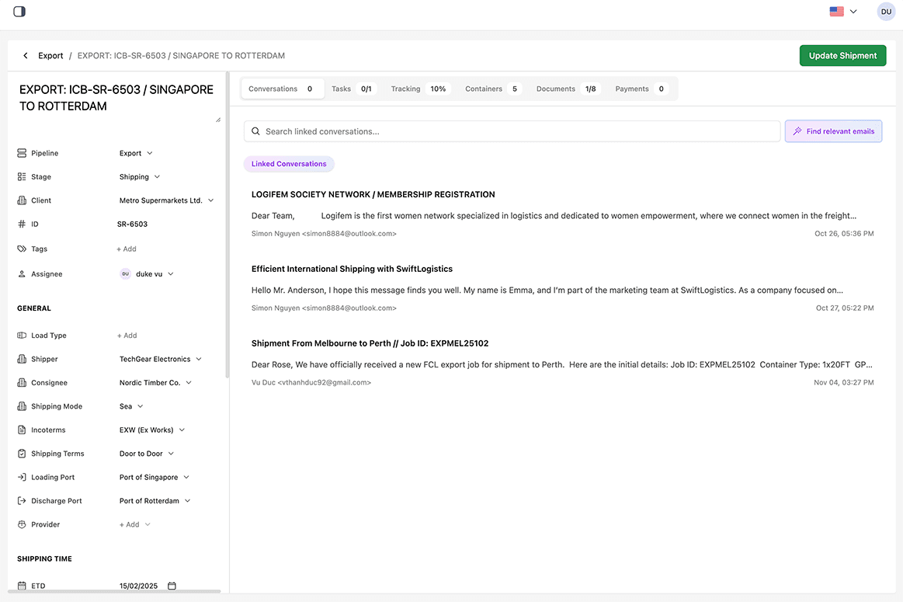Click the Stage field icon
Screen dimensions: 903x602
[x=22, y=177]
